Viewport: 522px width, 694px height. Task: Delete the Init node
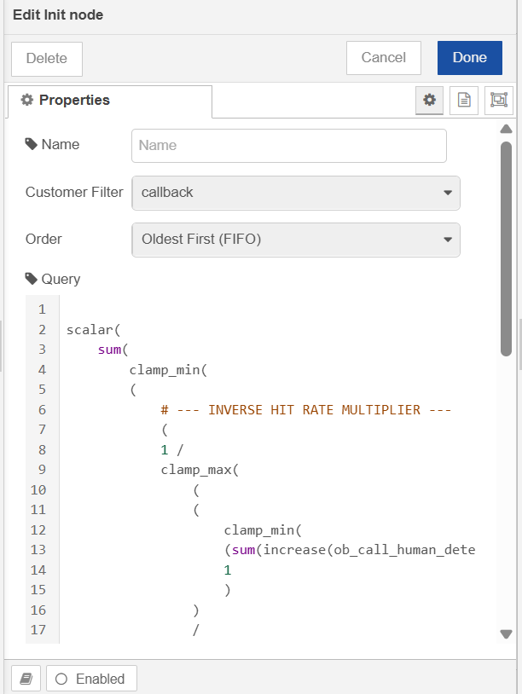(x=47, y=59)
